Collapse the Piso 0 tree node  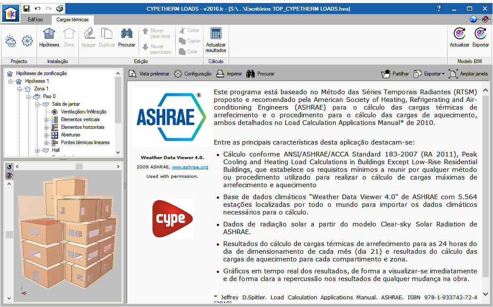point(28,97)
